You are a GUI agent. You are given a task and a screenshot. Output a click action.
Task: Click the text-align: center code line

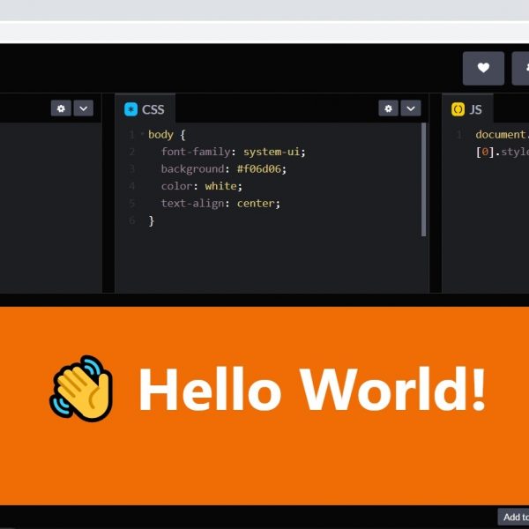(x=220, y=203)
